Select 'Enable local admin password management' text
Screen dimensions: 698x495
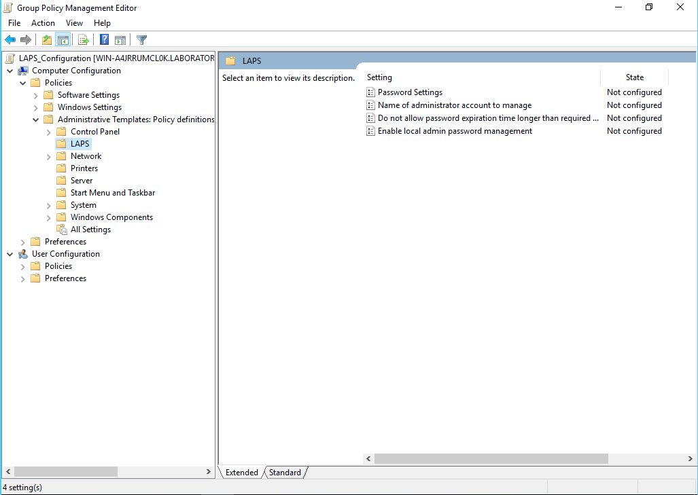(455, 131)
